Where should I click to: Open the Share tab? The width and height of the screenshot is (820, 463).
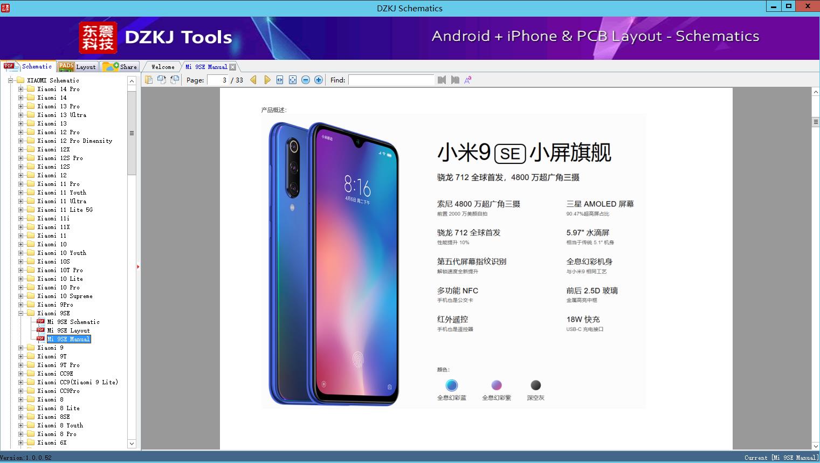(x=120, y=67)
